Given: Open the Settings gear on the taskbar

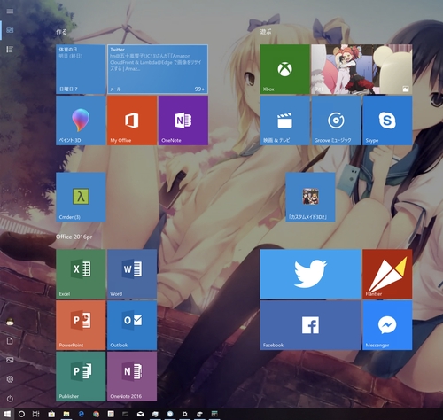Looking at the screenshot, I should coord(184,414).
